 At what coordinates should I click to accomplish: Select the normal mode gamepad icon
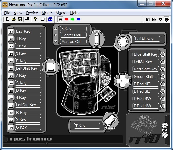pos(60,19)
